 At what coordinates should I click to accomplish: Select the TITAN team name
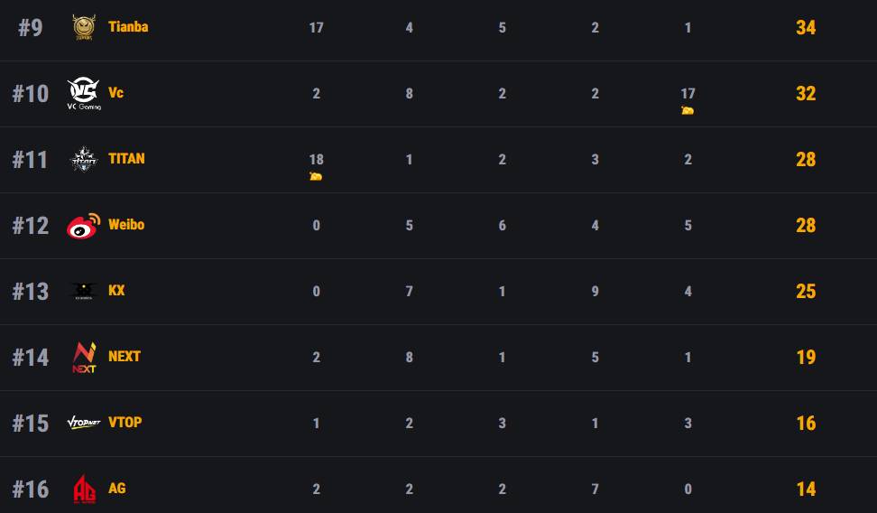point(126,159)
